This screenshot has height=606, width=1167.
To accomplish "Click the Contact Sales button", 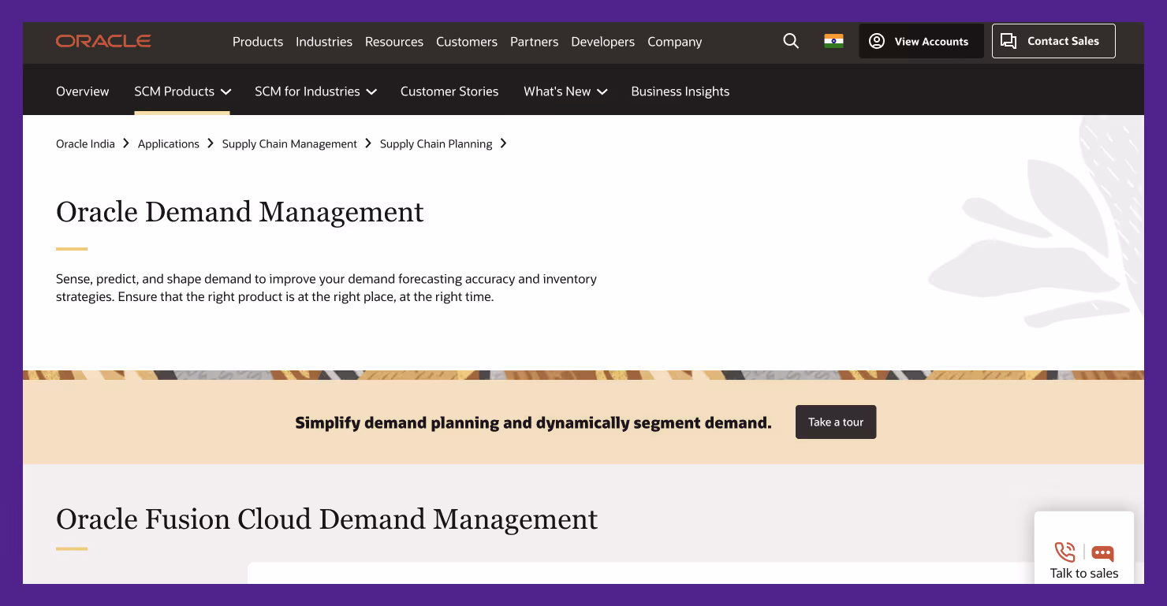I will (1053, 41).
